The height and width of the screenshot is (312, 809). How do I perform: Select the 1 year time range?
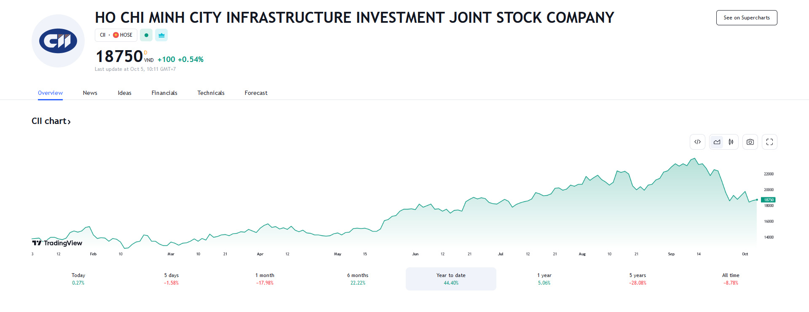coord(544,279)
